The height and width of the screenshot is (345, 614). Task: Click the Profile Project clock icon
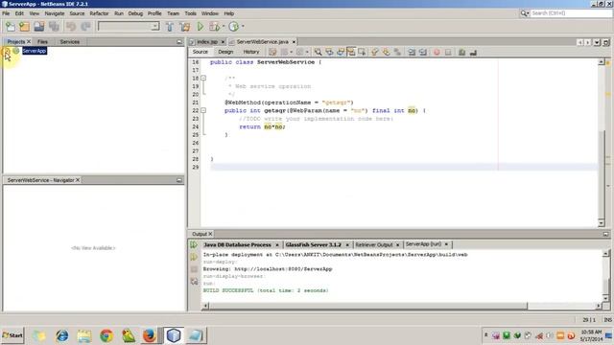233,26
